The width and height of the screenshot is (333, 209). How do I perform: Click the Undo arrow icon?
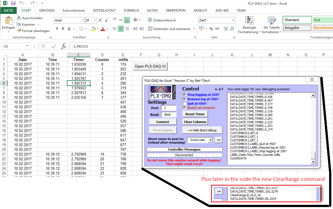(x=21, y=3)
